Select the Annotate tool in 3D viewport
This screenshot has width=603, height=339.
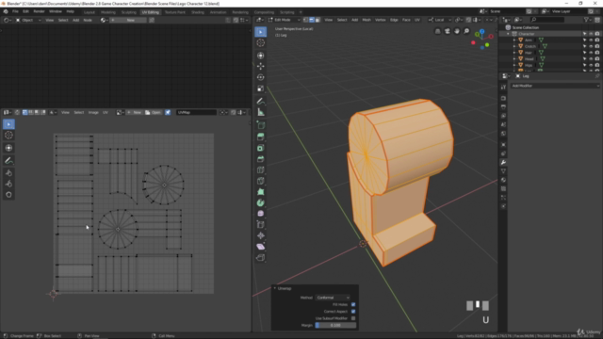click(261, 101)
